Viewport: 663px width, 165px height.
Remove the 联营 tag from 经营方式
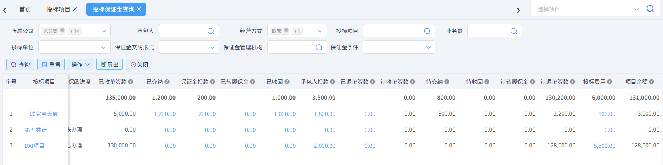pos(286,31)
